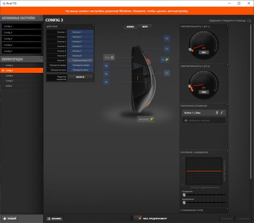
Task: Select the B1 button label on mouse
Action: click(167, 49)
